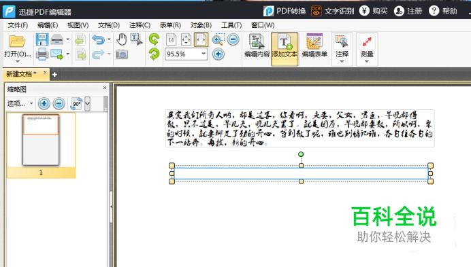Undo the last action
This screenshot has height=267, width=471.
[x=98, y=39]
